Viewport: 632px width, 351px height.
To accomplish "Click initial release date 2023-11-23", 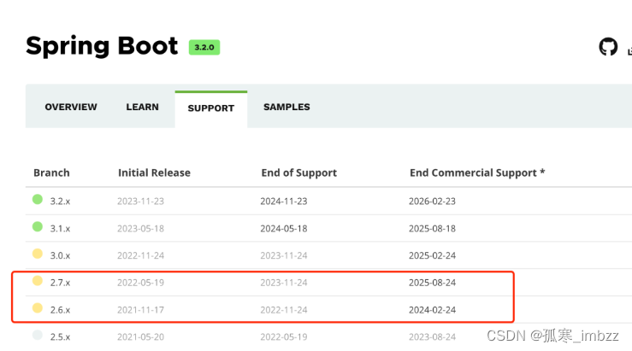I will (x=140, y=202).
